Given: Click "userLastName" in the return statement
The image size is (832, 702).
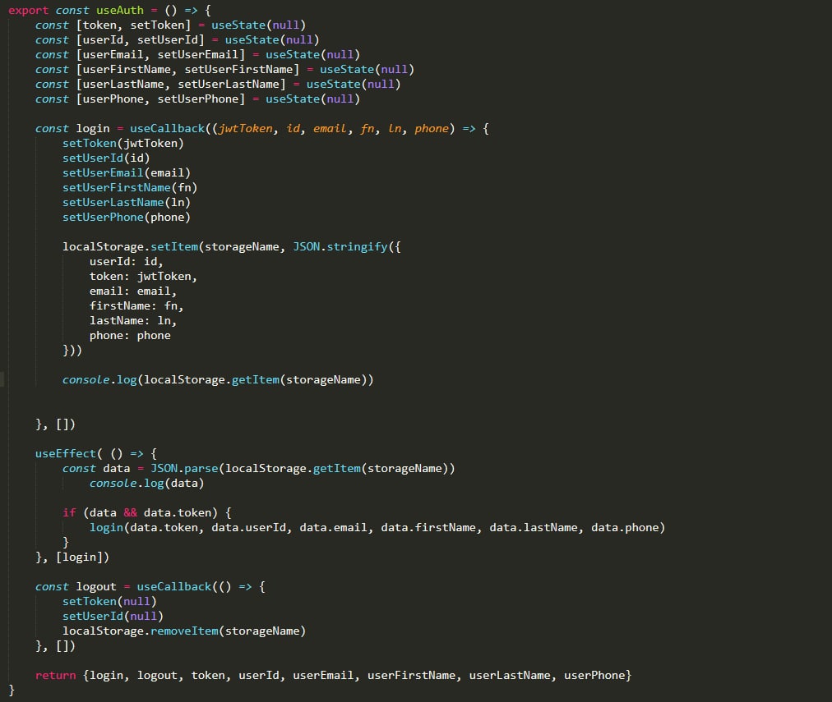Looking at the screenshot, I should pyautogui.click(x=510, y=676).
